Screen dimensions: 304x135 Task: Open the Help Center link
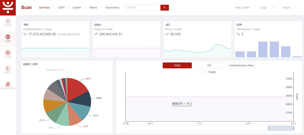point(242,8)
